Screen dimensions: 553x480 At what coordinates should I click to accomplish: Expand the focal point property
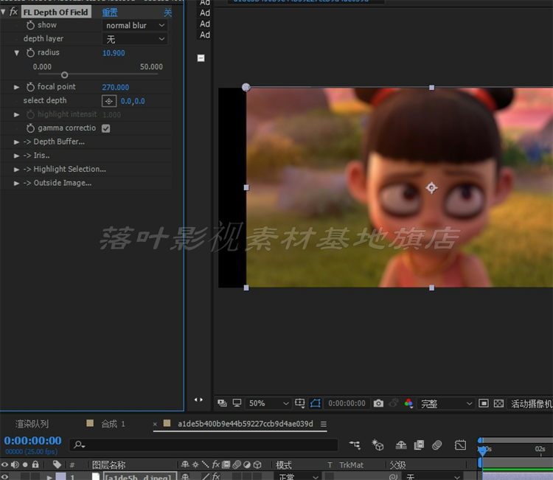tap(16, 87)
